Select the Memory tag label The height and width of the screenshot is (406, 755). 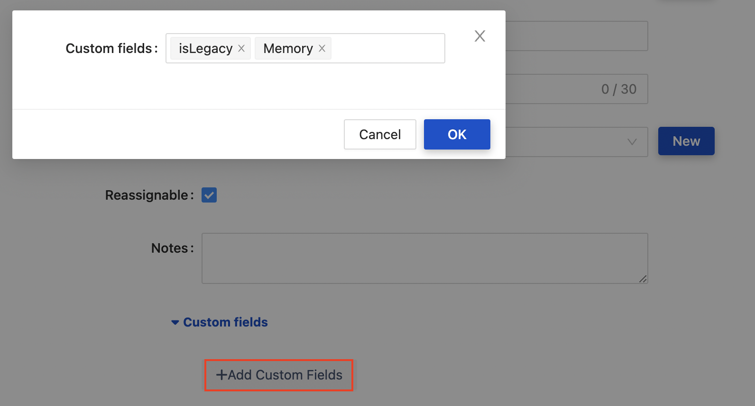(288, 48)
